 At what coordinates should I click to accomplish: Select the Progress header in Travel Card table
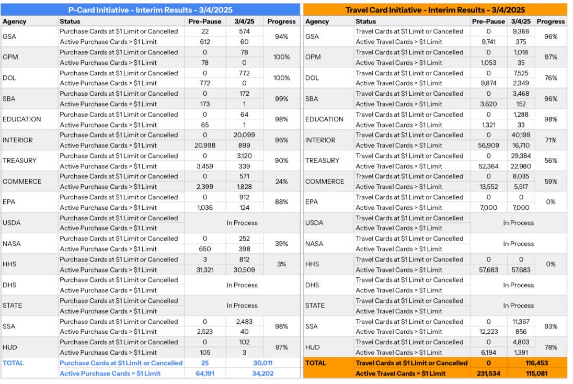tap(551, 21)
